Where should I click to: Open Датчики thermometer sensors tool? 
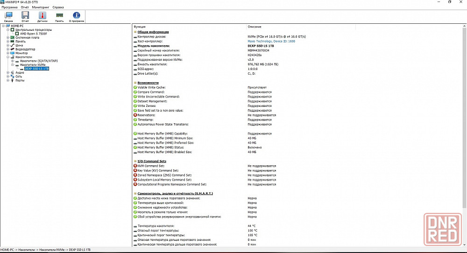coord(42,17)
